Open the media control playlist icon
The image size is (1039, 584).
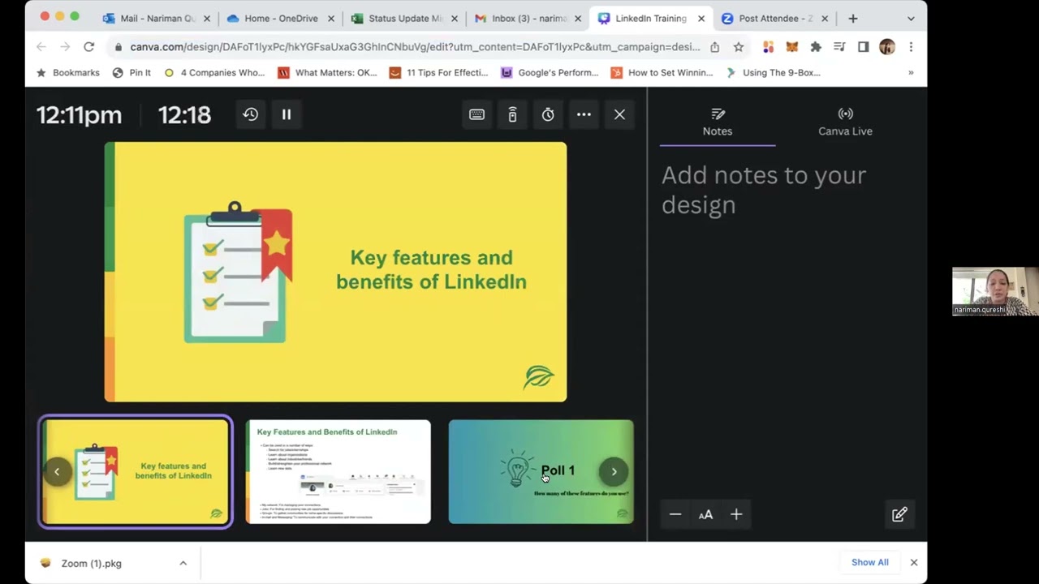pos(839,47)
